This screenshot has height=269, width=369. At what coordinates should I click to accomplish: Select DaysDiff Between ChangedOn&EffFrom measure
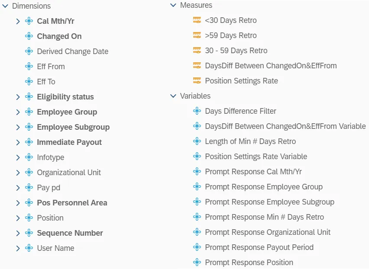[271, 66]
